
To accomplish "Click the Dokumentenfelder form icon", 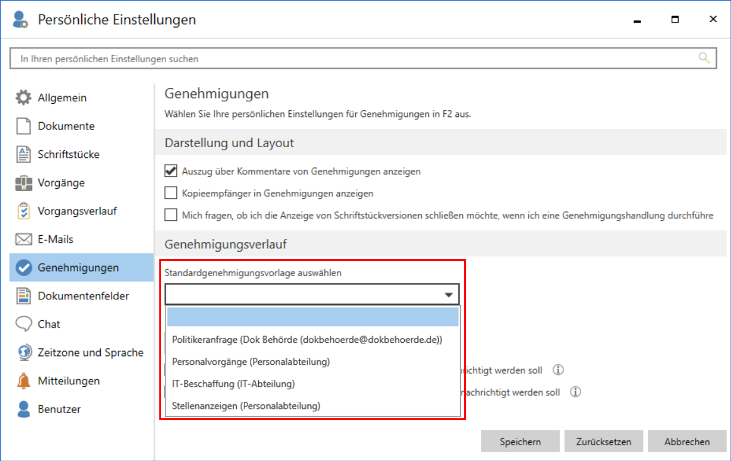I will click(23, 296).
